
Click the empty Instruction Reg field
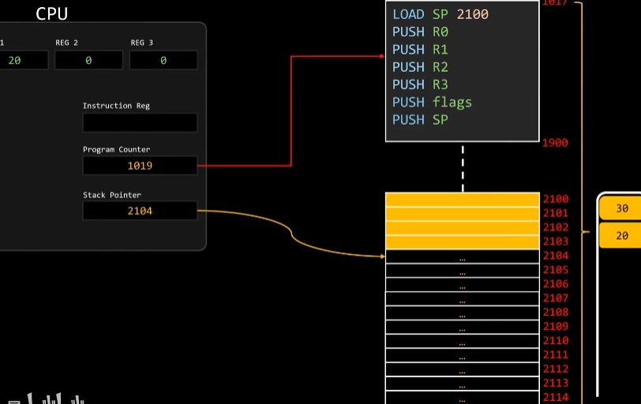140,122
